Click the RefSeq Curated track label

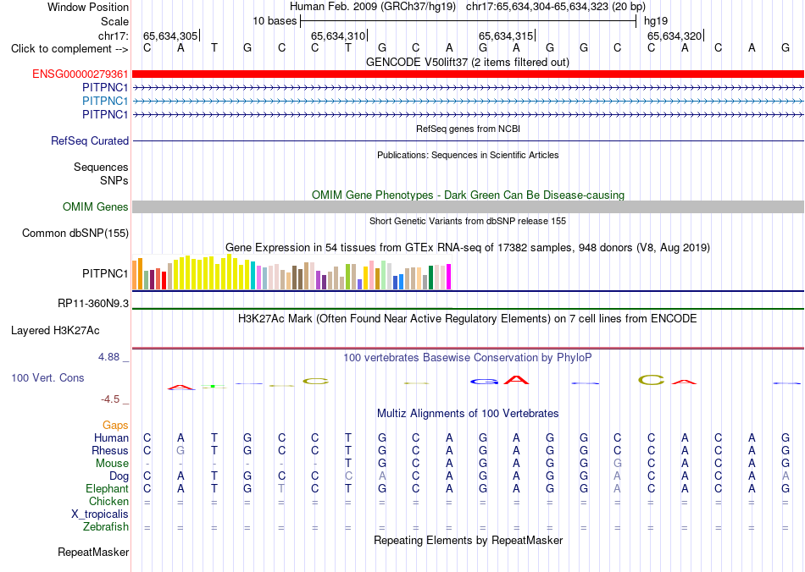[x=90, y=141]
